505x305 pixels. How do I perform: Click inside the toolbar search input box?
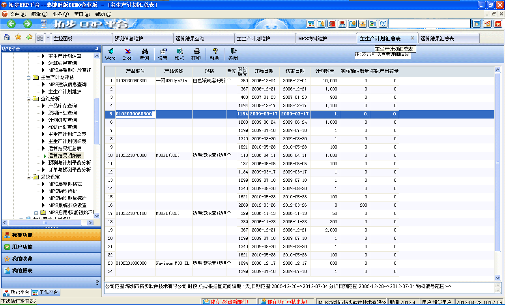click(x=429, y=23)
